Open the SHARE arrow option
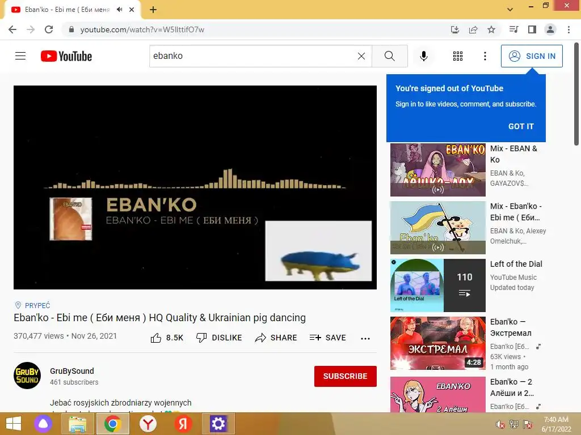The height and width of the screenshot is (435, 581). click(x=276, y=338)
